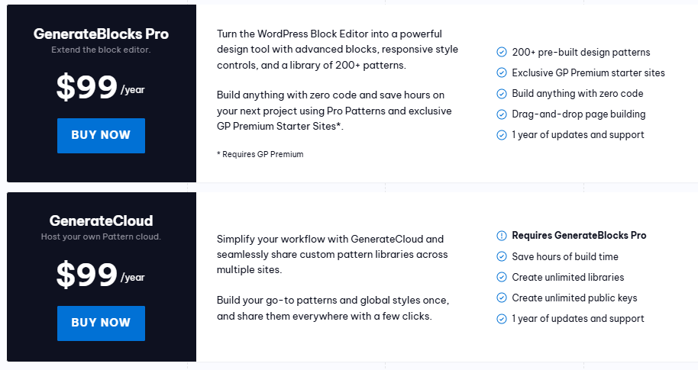
Task: Click BUY NOW for GenerateBlocks Pro
Action: (x=101, y=136)
